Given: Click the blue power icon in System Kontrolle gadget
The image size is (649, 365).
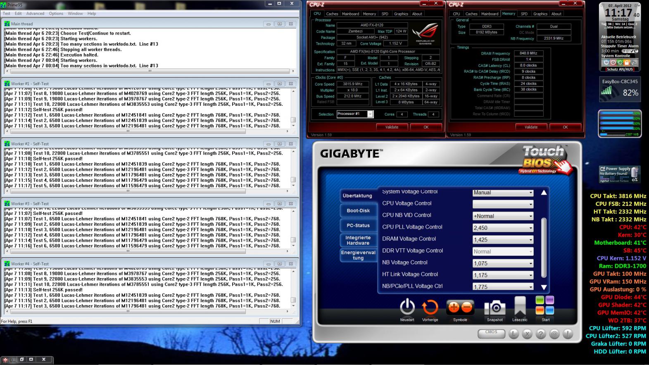Looking at the screenshot, I should [x=606, y=62].
